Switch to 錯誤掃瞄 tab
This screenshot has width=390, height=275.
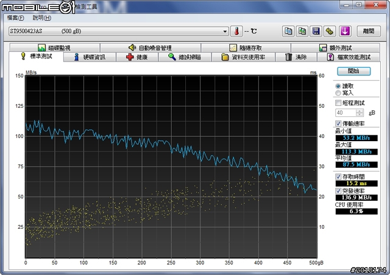[185, 57]
